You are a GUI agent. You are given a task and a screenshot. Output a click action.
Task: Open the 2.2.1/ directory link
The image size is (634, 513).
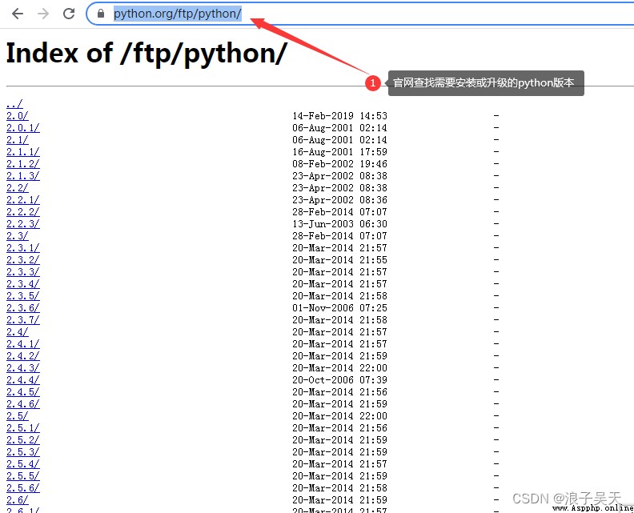[x=23, y=200]
